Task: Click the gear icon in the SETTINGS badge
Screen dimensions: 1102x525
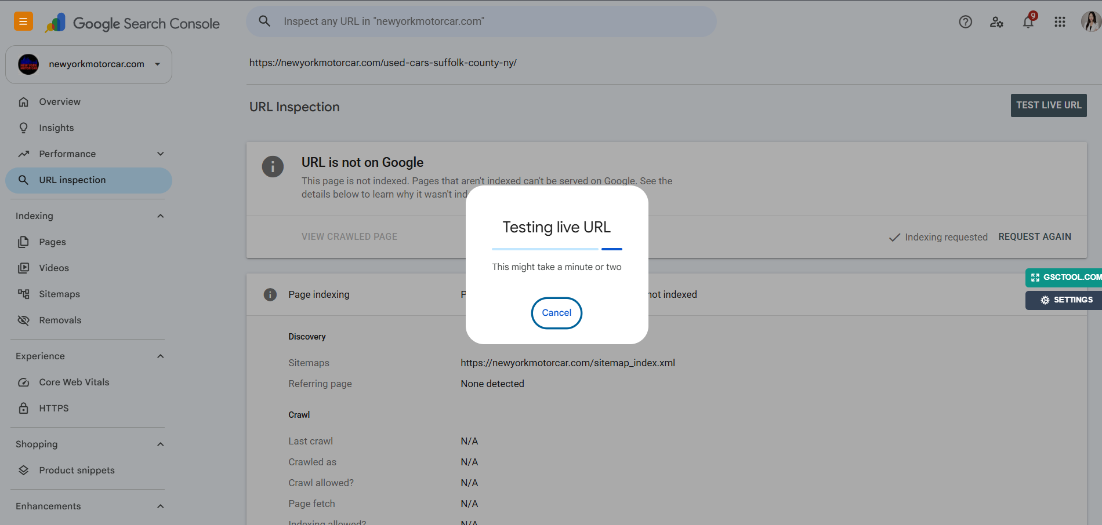Action: coord(1045,300)
